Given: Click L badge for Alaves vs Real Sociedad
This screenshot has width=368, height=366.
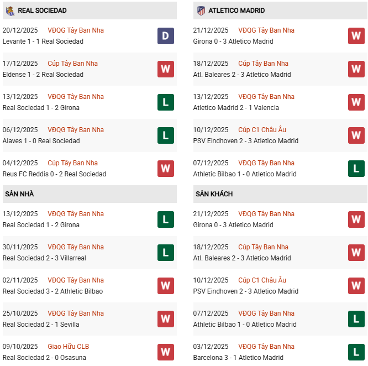Looking at the screenshot, I should tap(165, 135).
